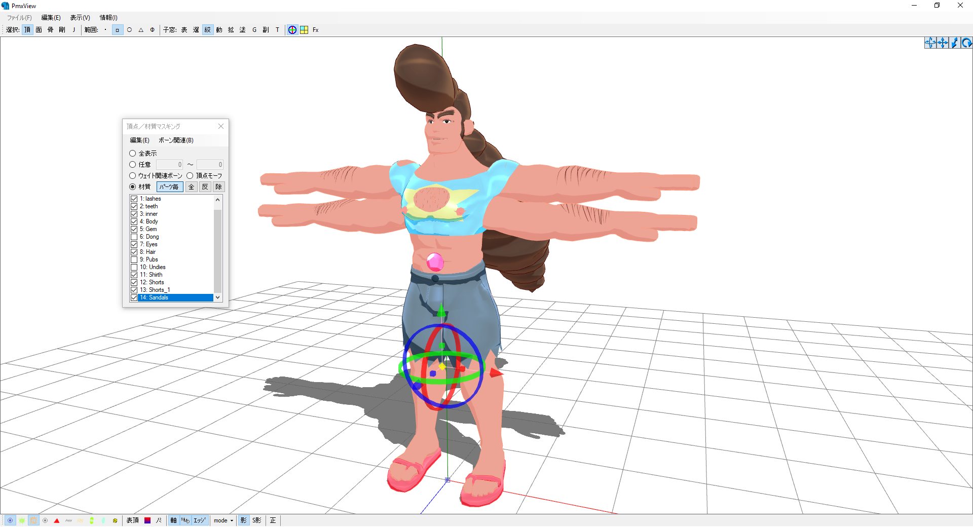Toggle gray circle bone display icon
This screenshot has width=973, height=527.
[x=45, y=520]
